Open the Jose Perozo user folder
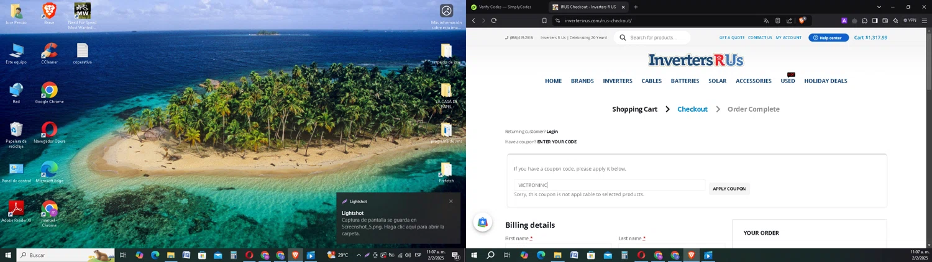The height and width of the screenshot is (262, 932). point(16,14)
